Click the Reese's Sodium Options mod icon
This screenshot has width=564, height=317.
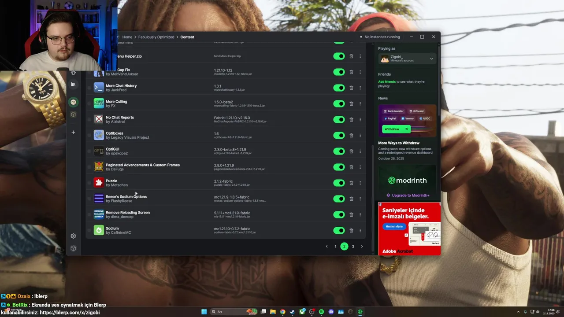[x=99, y=199]
